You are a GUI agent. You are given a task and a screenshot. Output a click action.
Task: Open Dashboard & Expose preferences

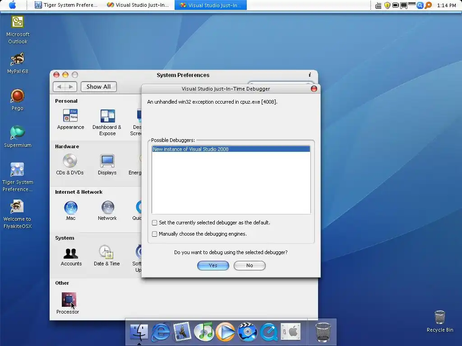pyautogui.click(x=107, y=122)
